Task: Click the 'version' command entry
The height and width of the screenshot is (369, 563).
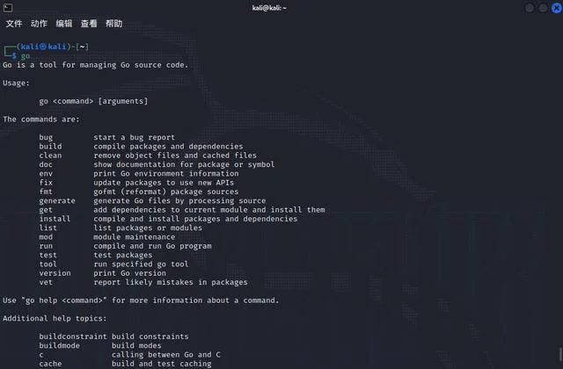Action: coord(55,273)
